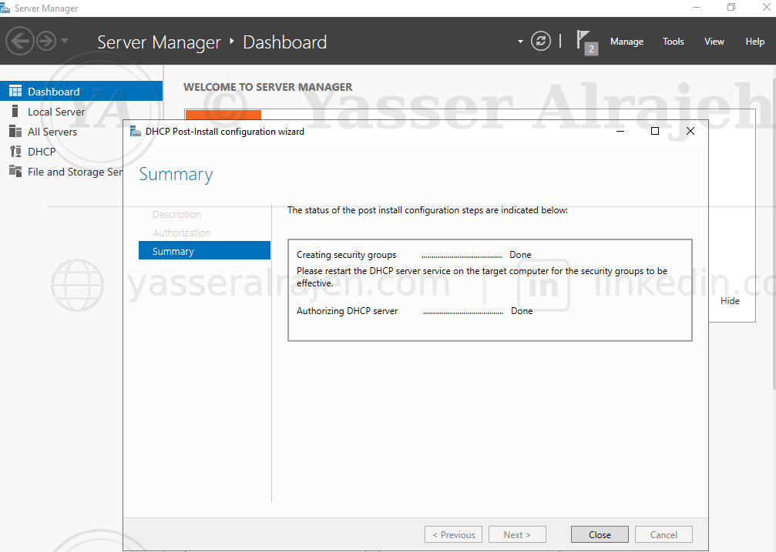Click the restart DHCP service message
This screenshot has height=552, width=776.
[x=482, y=277]
